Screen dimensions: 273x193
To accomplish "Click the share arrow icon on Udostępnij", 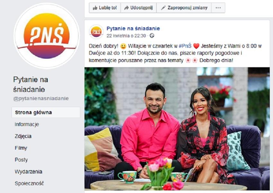I will coord(127,8).
